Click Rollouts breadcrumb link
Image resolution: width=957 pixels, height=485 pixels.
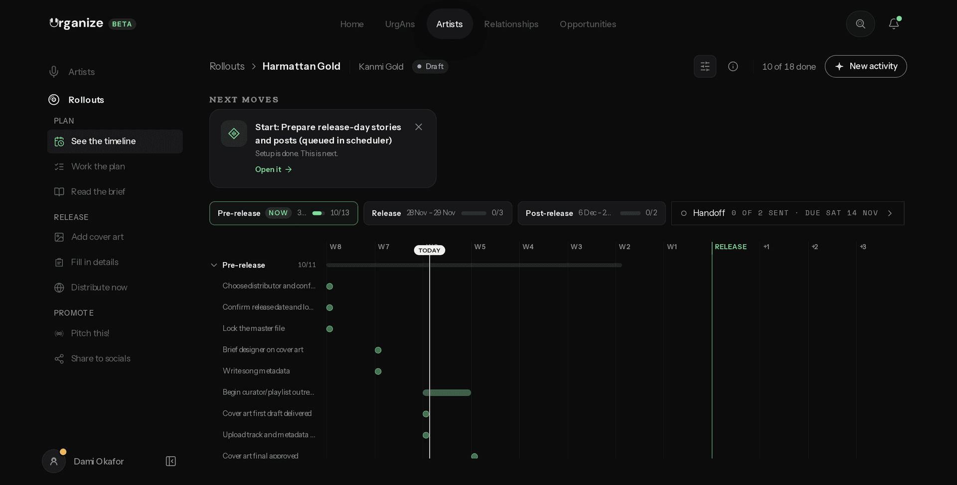227,66
